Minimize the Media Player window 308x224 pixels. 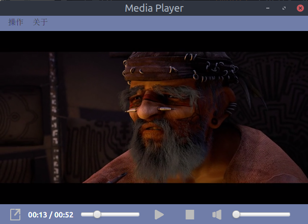coord(268,8)
